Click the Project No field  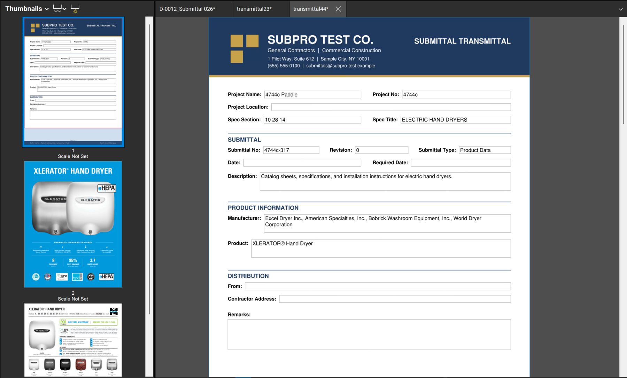pyautogui.click(x=456, y=94)
